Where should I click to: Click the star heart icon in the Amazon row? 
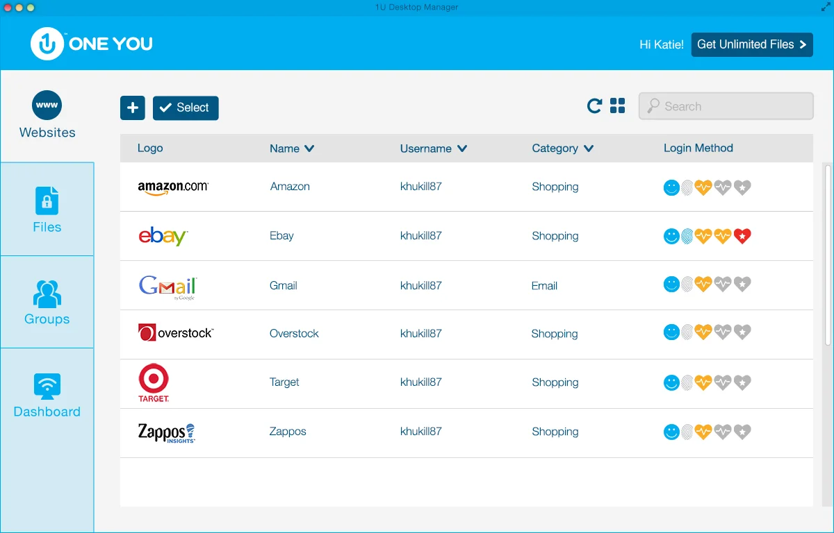(742, 187)
